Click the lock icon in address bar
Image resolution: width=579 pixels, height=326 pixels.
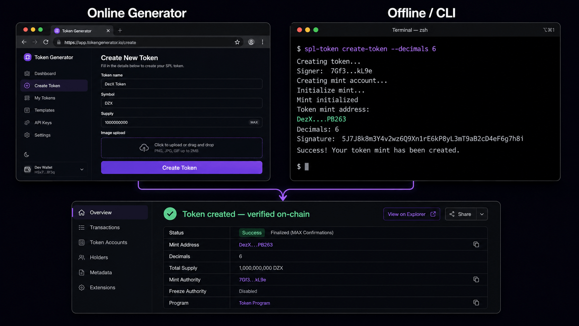coord(59,42)
